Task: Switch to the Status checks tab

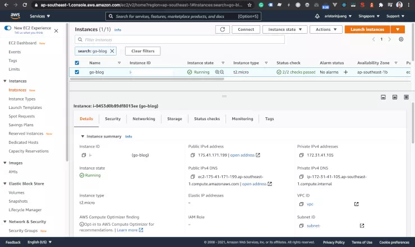Action: (x=207, y=119)
